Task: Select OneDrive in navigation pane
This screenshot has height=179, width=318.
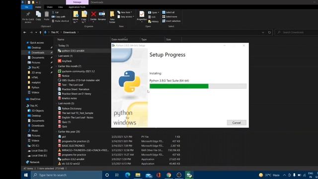Action: [x=35, y=99]
